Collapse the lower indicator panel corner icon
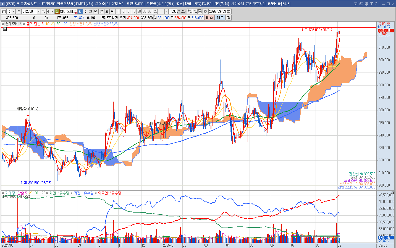Screen dimensions: 396x248 [393, 193]
